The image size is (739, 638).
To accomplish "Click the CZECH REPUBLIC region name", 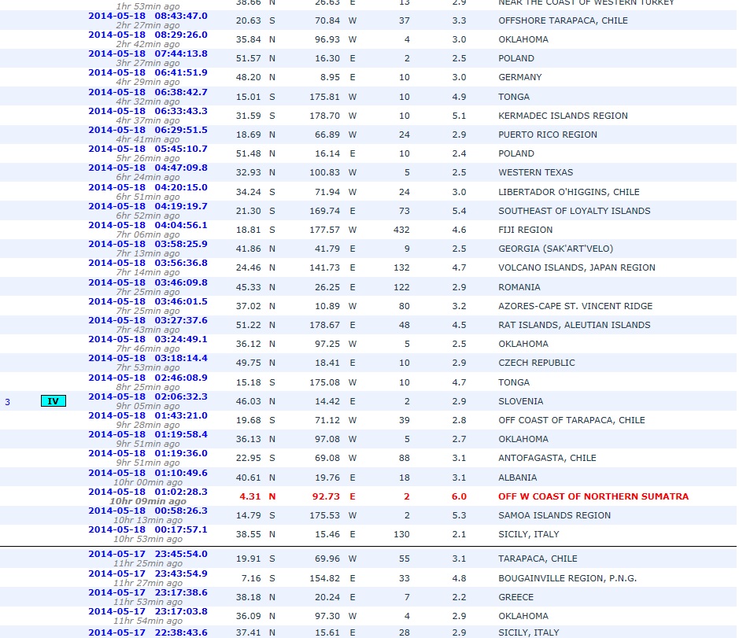I will coord(536,363).
